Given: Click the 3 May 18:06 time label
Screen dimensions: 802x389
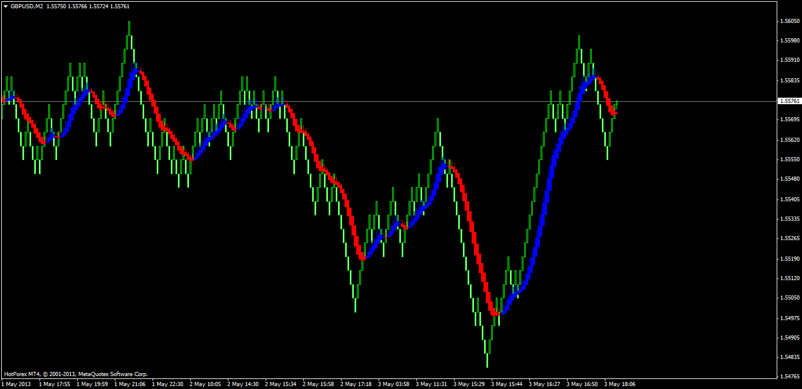Looking at the screenshot, I should [x=620, y=384].
